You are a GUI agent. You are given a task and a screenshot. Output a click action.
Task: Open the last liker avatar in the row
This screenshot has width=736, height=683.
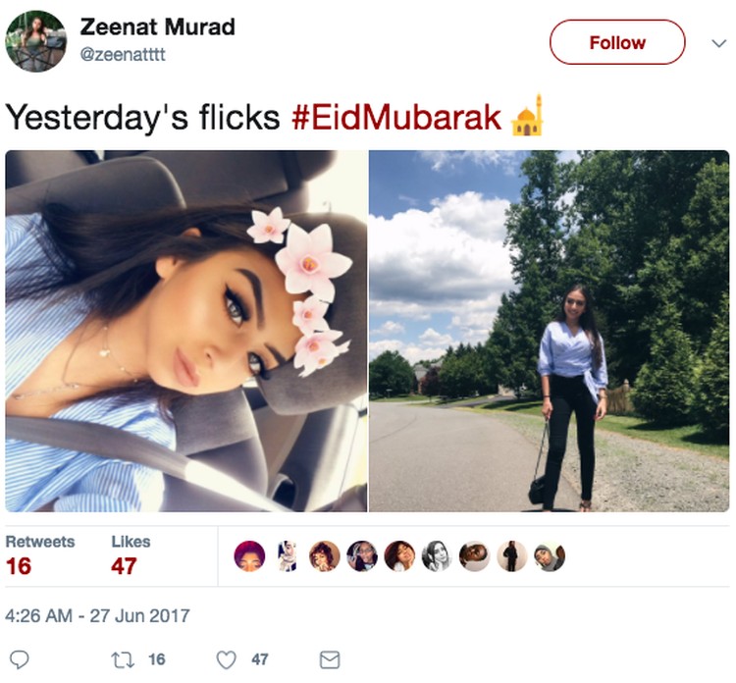[x=550, y=555]
